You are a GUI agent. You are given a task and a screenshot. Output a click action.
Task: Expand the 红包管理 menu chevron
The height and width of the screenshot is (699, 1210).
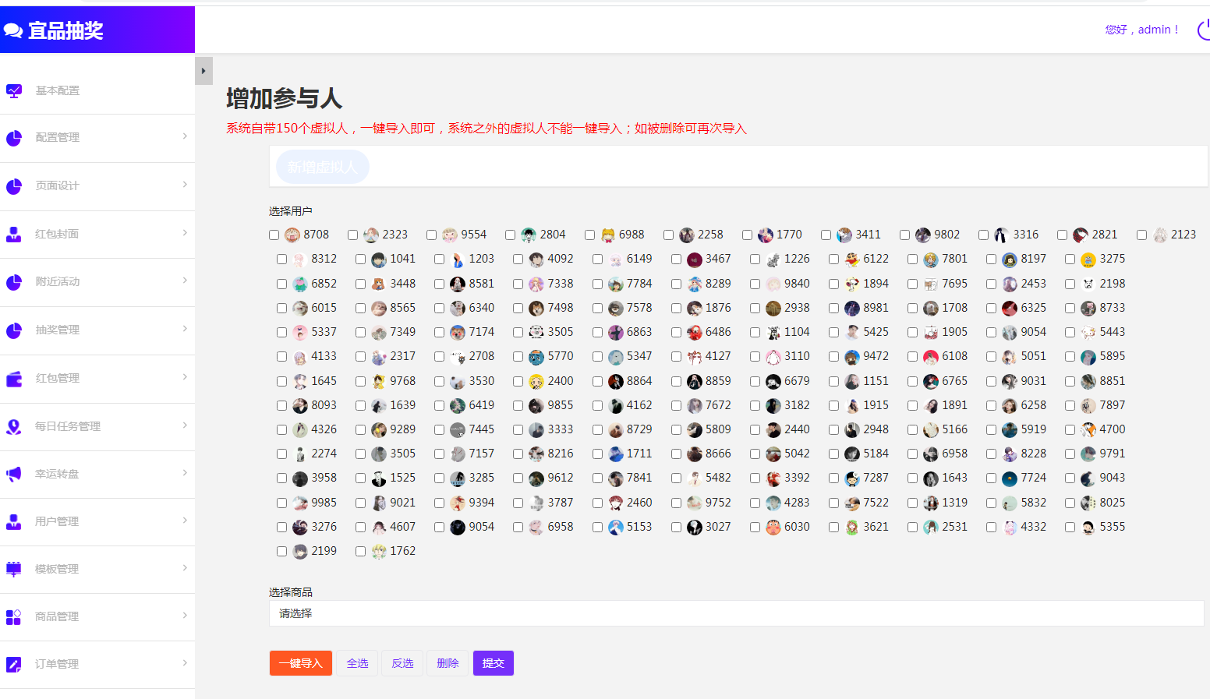pos(185,376)
